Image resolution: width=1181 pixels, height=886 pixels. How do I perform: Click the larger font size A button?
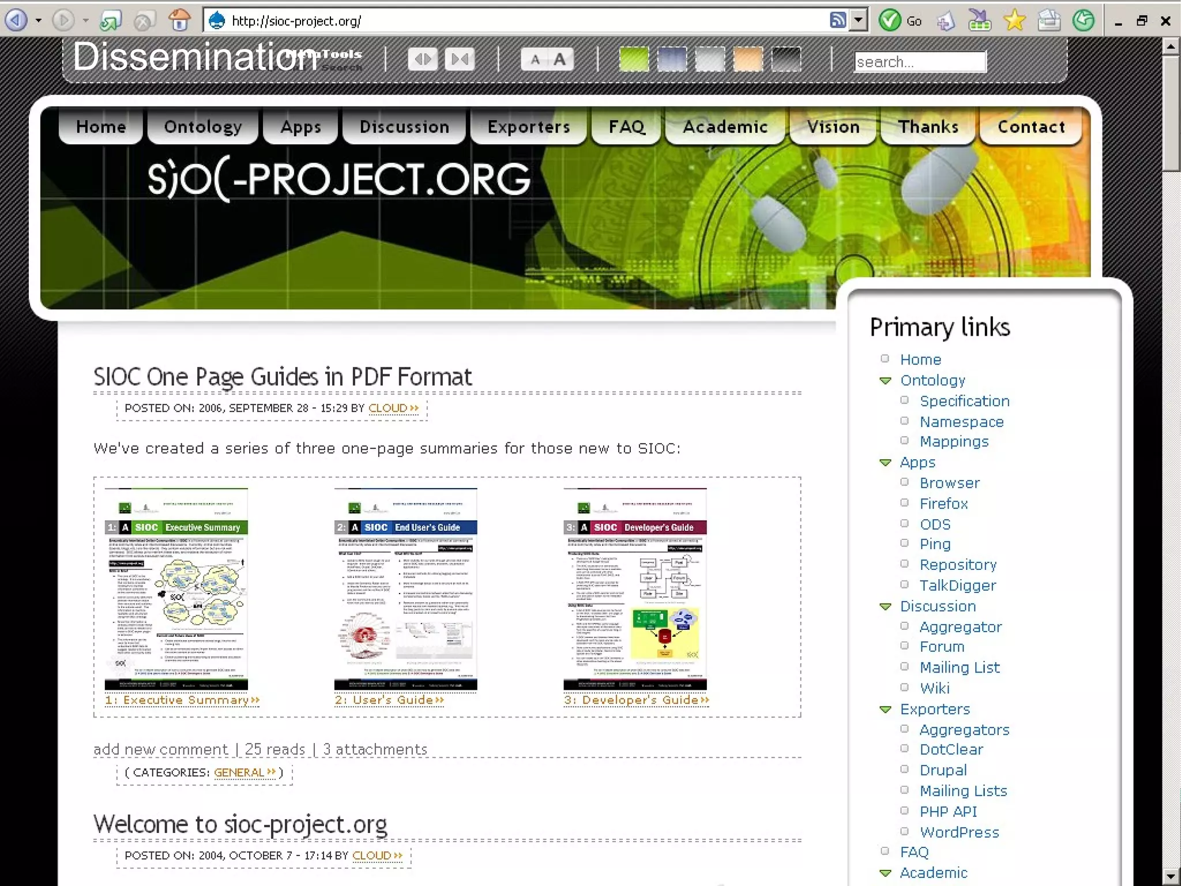(x=559, y=59)
